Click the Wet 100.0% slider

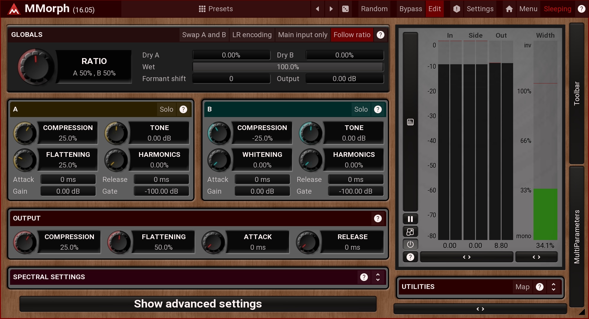(x=288, y=67)
